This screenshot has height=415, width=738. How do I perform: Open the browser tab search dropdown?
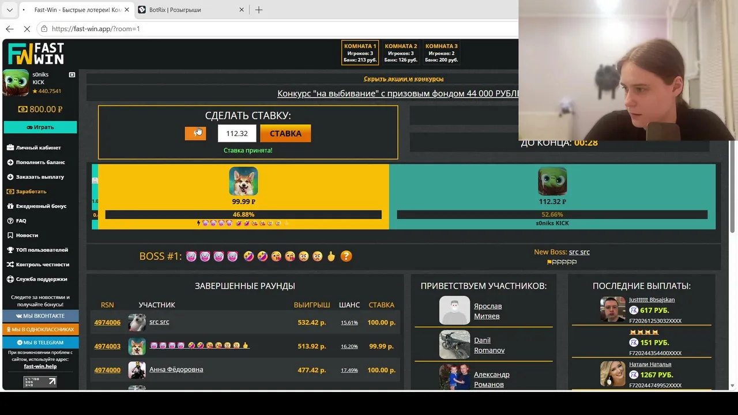point(10,10)
